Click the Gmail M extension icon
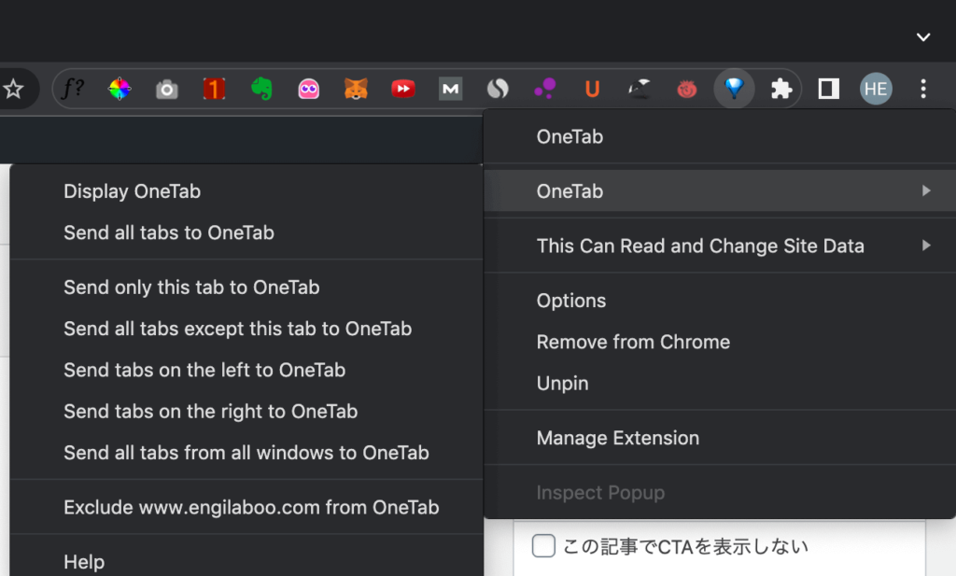 [450, 89]
